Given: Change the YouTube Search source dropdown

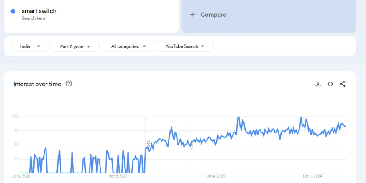Looking at the screenshot, I should [x=184, y=46].
